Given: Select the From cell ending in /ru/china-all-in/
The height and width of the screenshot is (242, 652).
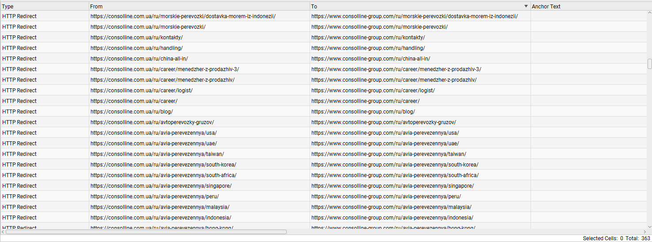Looking at the screenshot, I should coord(199,58).
